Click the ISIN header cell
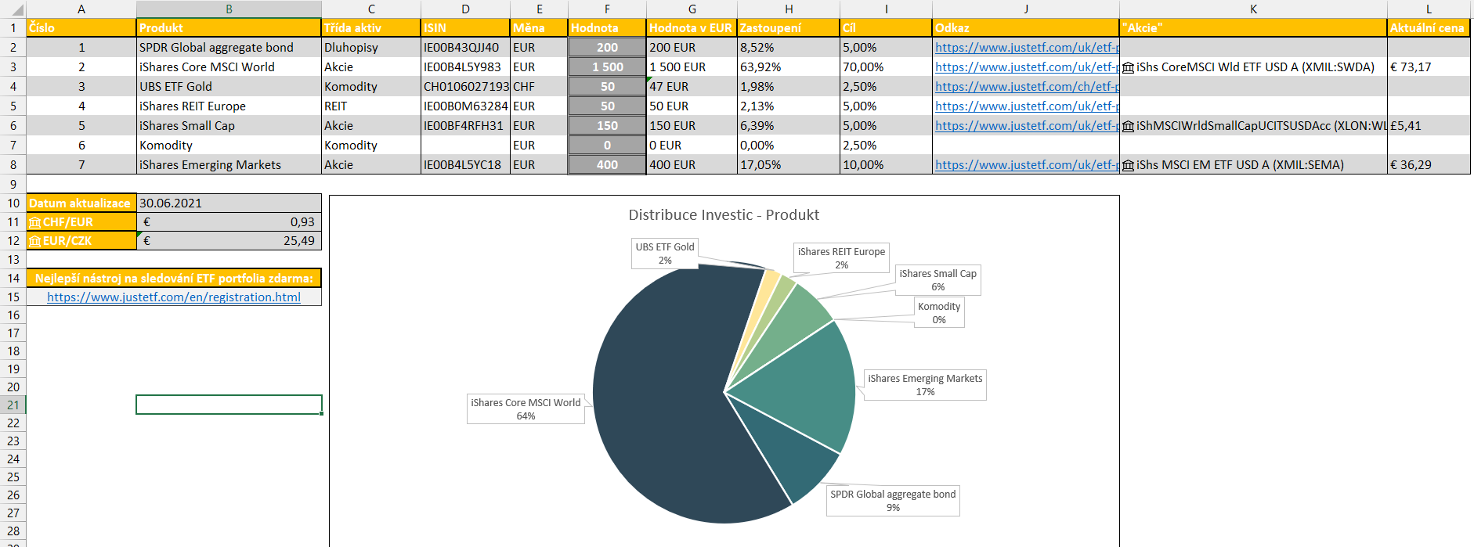 pos(465,28)
